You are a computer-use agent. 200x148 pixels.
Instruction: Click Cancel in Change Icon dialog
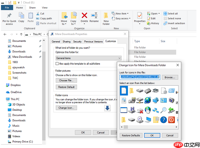point(170,135)
